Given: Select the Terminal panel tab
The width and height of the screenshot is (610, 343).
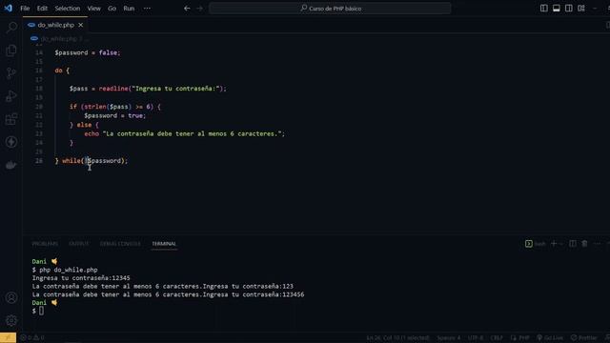Looking at the screenshot, I should 164,244.
